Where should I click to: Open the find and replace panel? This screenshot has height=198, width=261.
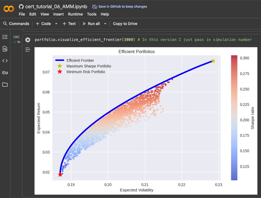pos(5,49)
